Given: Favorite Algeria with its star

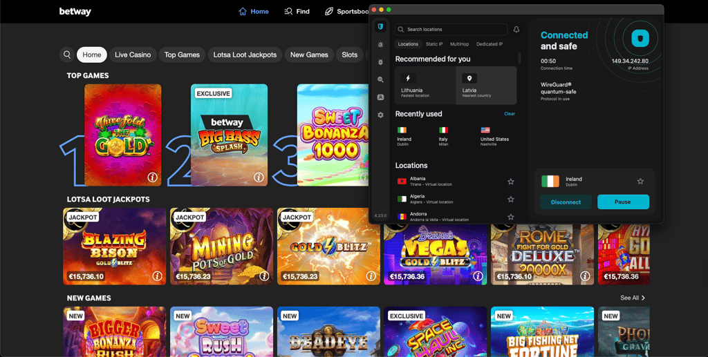Looking at the screenshot, I should [x=511, y=199].
